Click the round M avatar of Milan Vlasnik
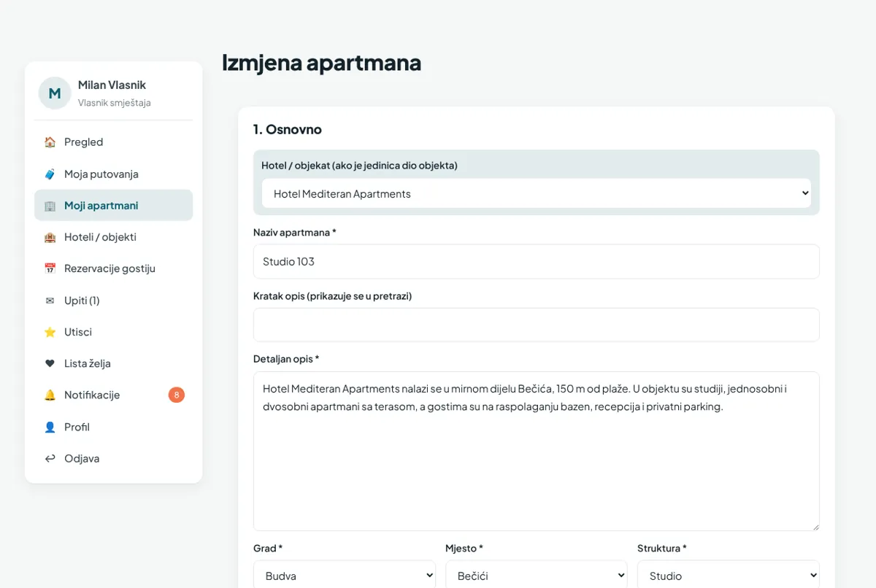876x588 pixels. pyautogui.click(x=55, y=93)
